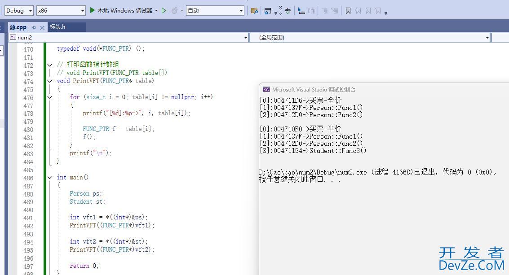Viewport: 509px width, 275px height.
Task: Click the int vft1 assignment line
Action: 109,217
